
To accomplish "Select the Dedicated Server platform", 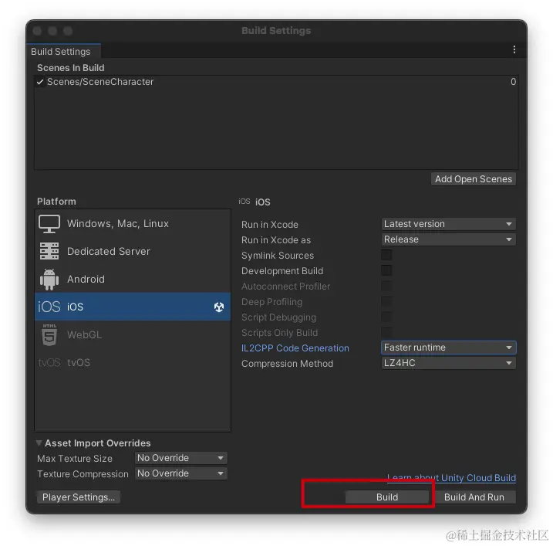I will tap(133, 251).
